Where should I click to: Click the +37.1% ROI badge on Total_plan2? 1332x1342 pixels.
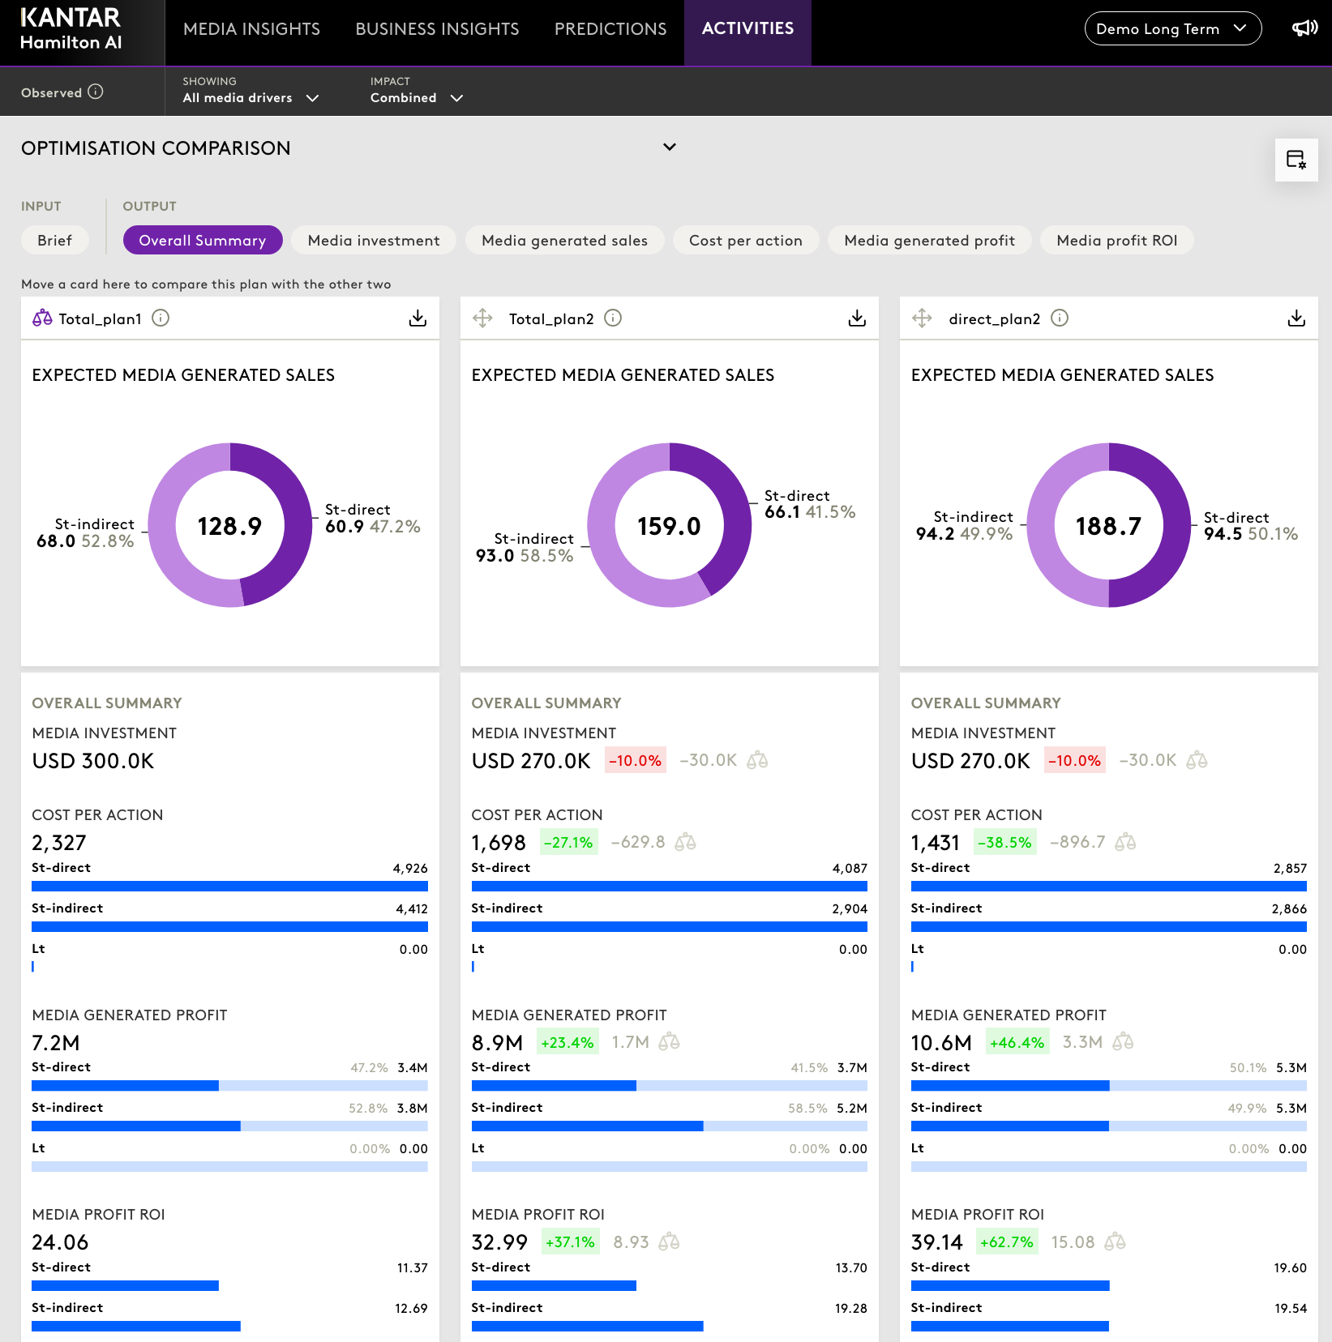coord(570,1242)
